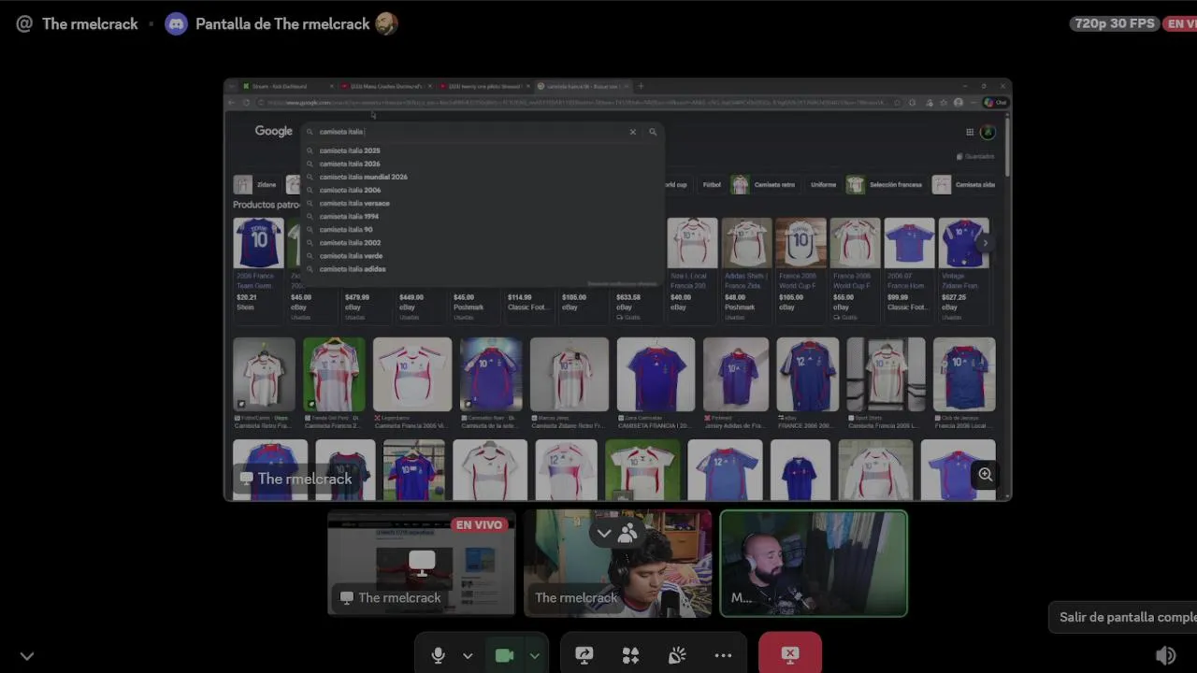Open microphone options dropdown arrow
Image resolution: width=1197 pixels, height=673 pixels.
coord(468,655)
